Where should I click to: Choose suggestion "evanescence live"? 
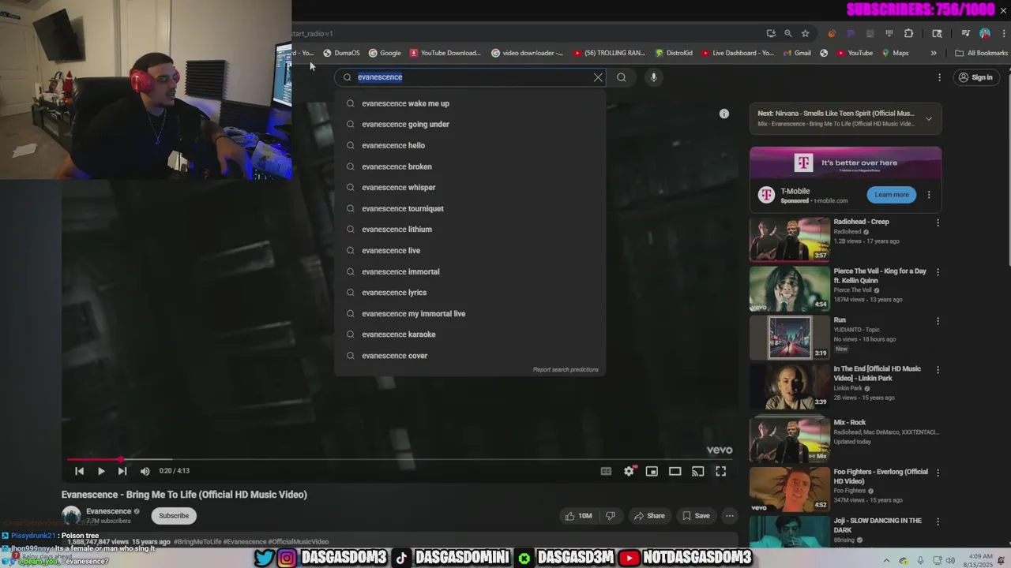click(x=470, y=251)
